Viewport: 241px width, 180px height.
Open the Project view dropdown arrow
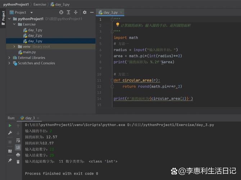[x=32, y=13]
